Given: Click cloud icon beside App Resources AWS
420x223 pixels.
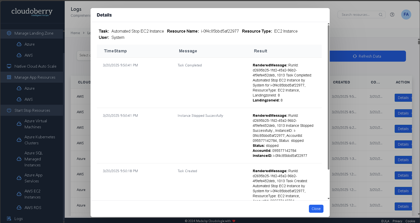Looking at the screenshot, I should pos(19,99).
